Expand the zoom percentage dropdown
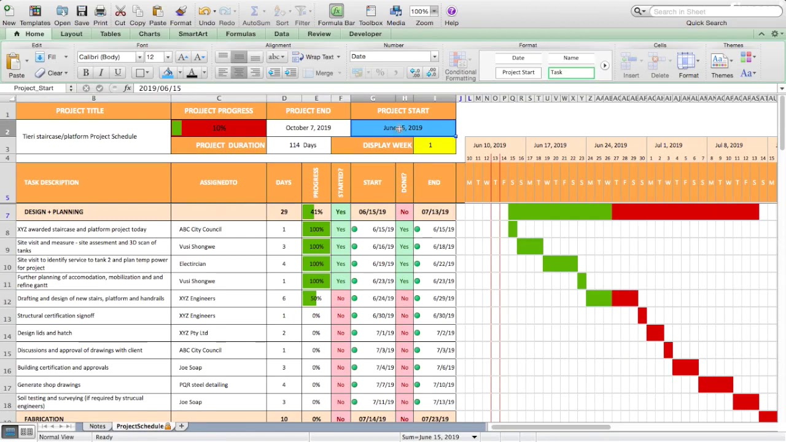 pos(434,11)
